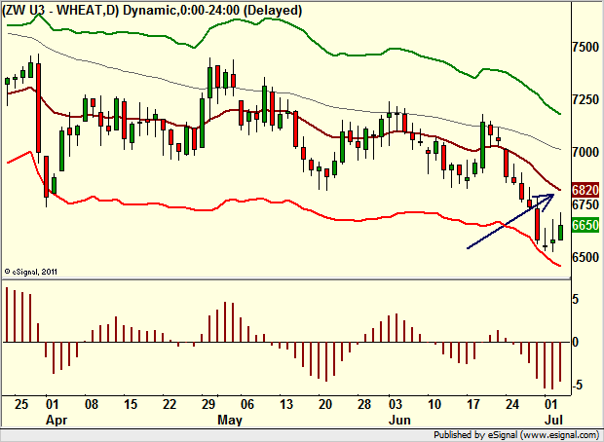Click the date label 25 on time axis
This screenshot has height=442, width=604.
coord(21,404)
